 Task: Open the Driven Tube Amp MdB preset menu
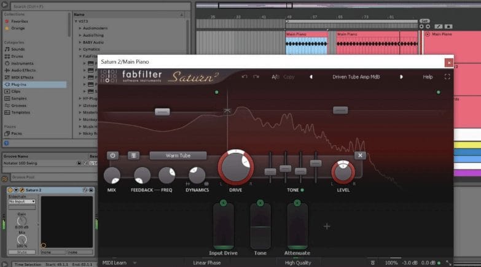[356, 77]
